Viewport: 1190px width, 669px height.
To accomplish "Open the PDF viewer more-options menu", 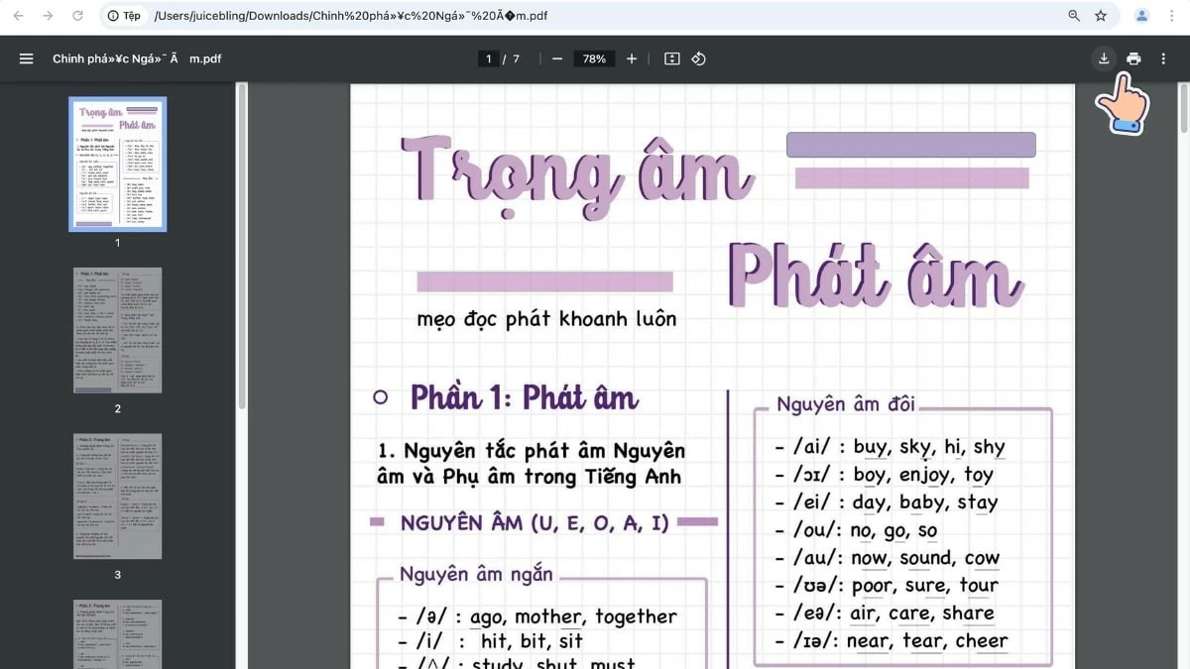I will 1163,58.
